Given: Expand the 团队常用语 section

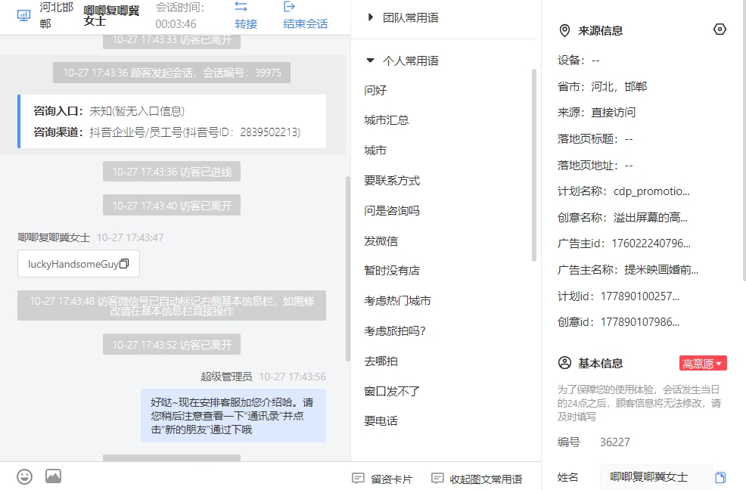Looking at the screenshot, I should (x=371, y=17).
